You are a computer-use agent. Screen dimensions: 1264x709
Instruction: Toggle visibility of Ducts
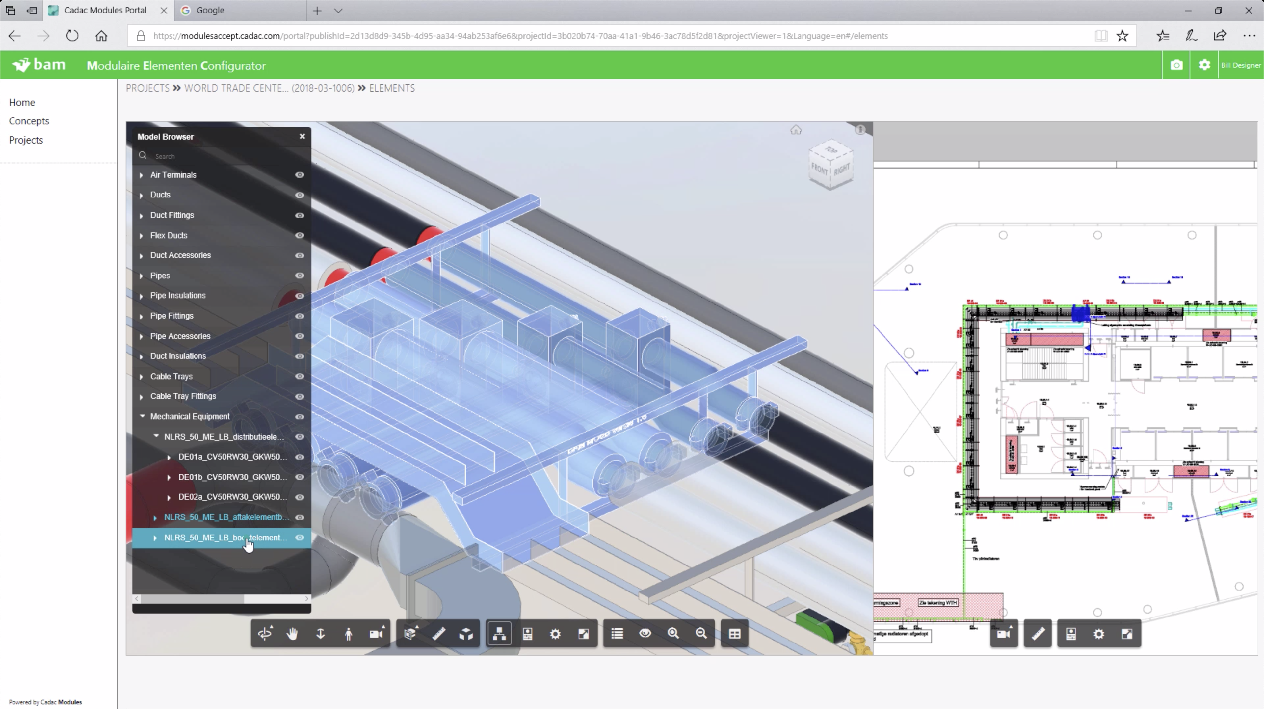pyautogui.click(x=299, y=195)
